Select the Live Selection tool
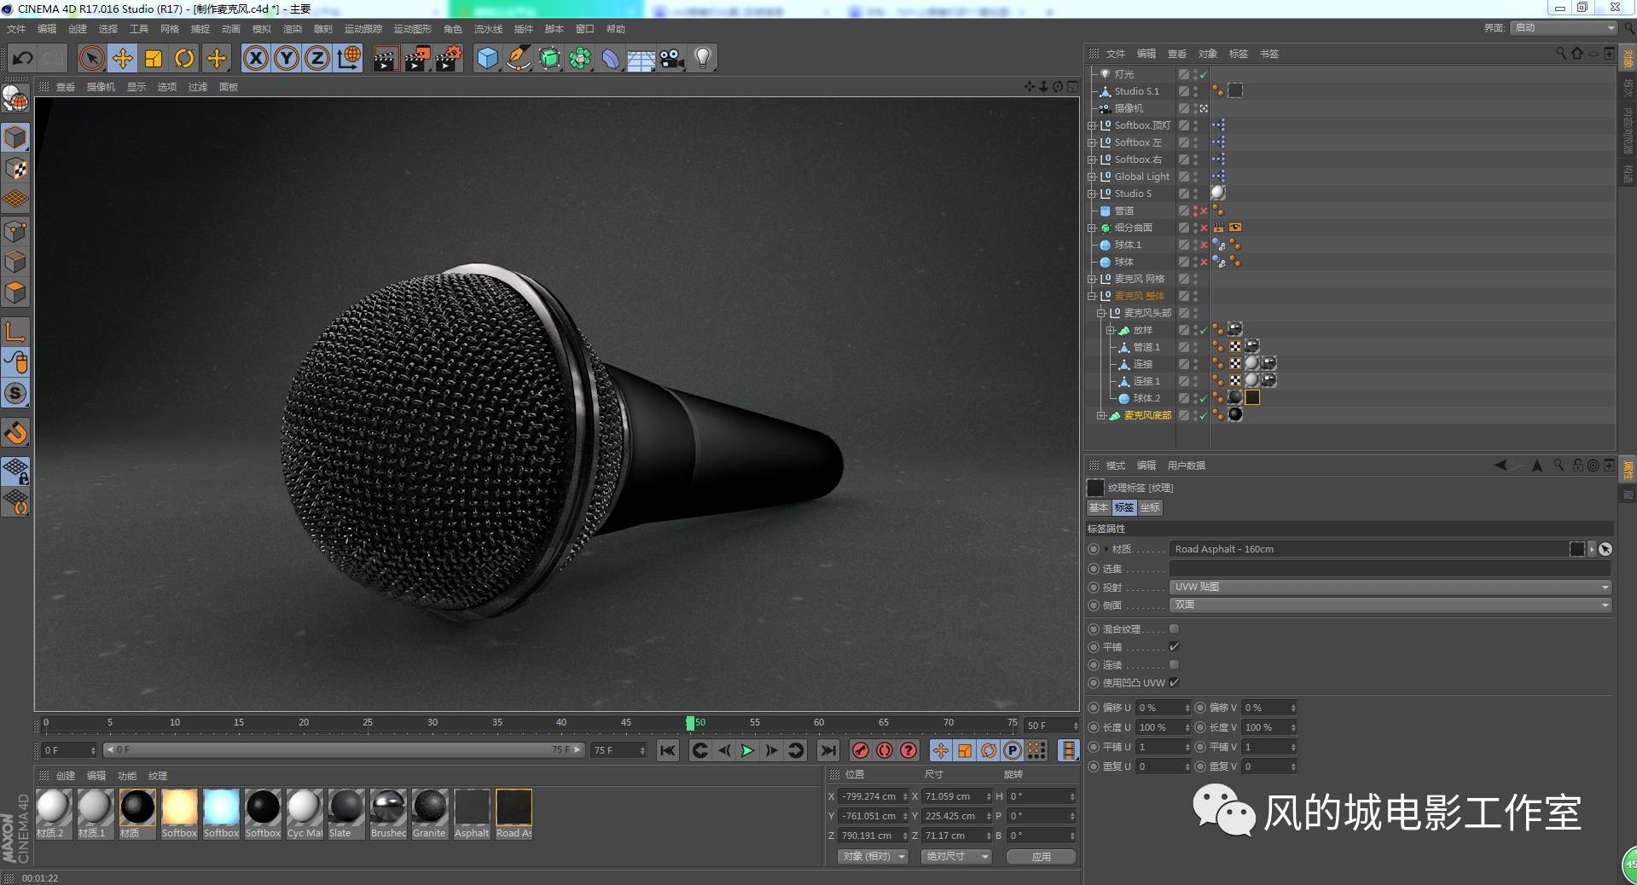Viewport: 1637px width, 885px height. (x=90, y=58)
